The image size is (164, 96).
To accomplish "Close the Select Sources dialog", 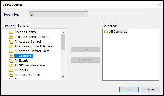I will (159, 4).
